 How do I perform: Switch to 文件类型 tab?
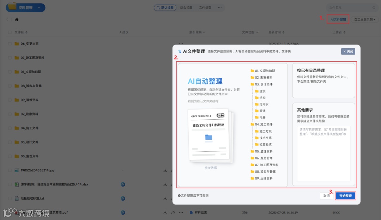(x=205, y=8)
